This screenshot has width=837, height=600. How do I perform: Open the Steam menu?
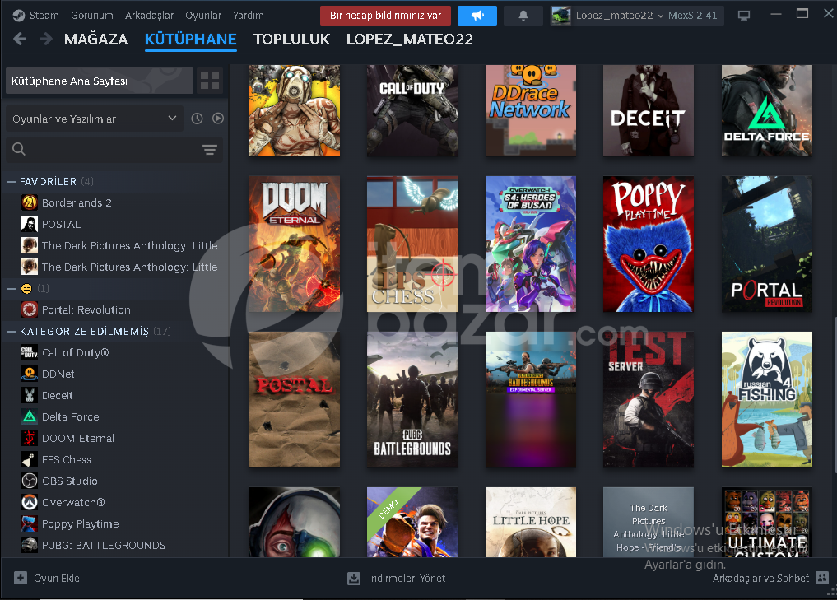tap(44, 16)
